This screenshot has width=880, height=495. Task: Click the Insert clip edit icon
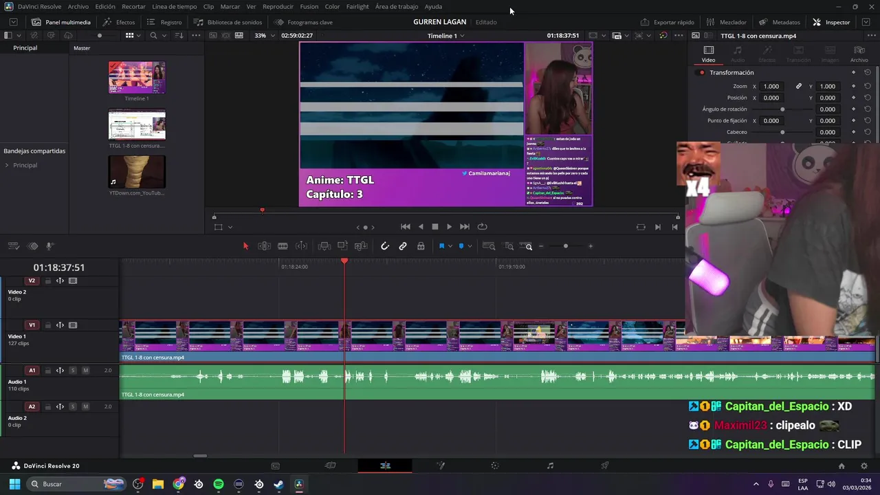pyautogui.click(x=324, y=246)
